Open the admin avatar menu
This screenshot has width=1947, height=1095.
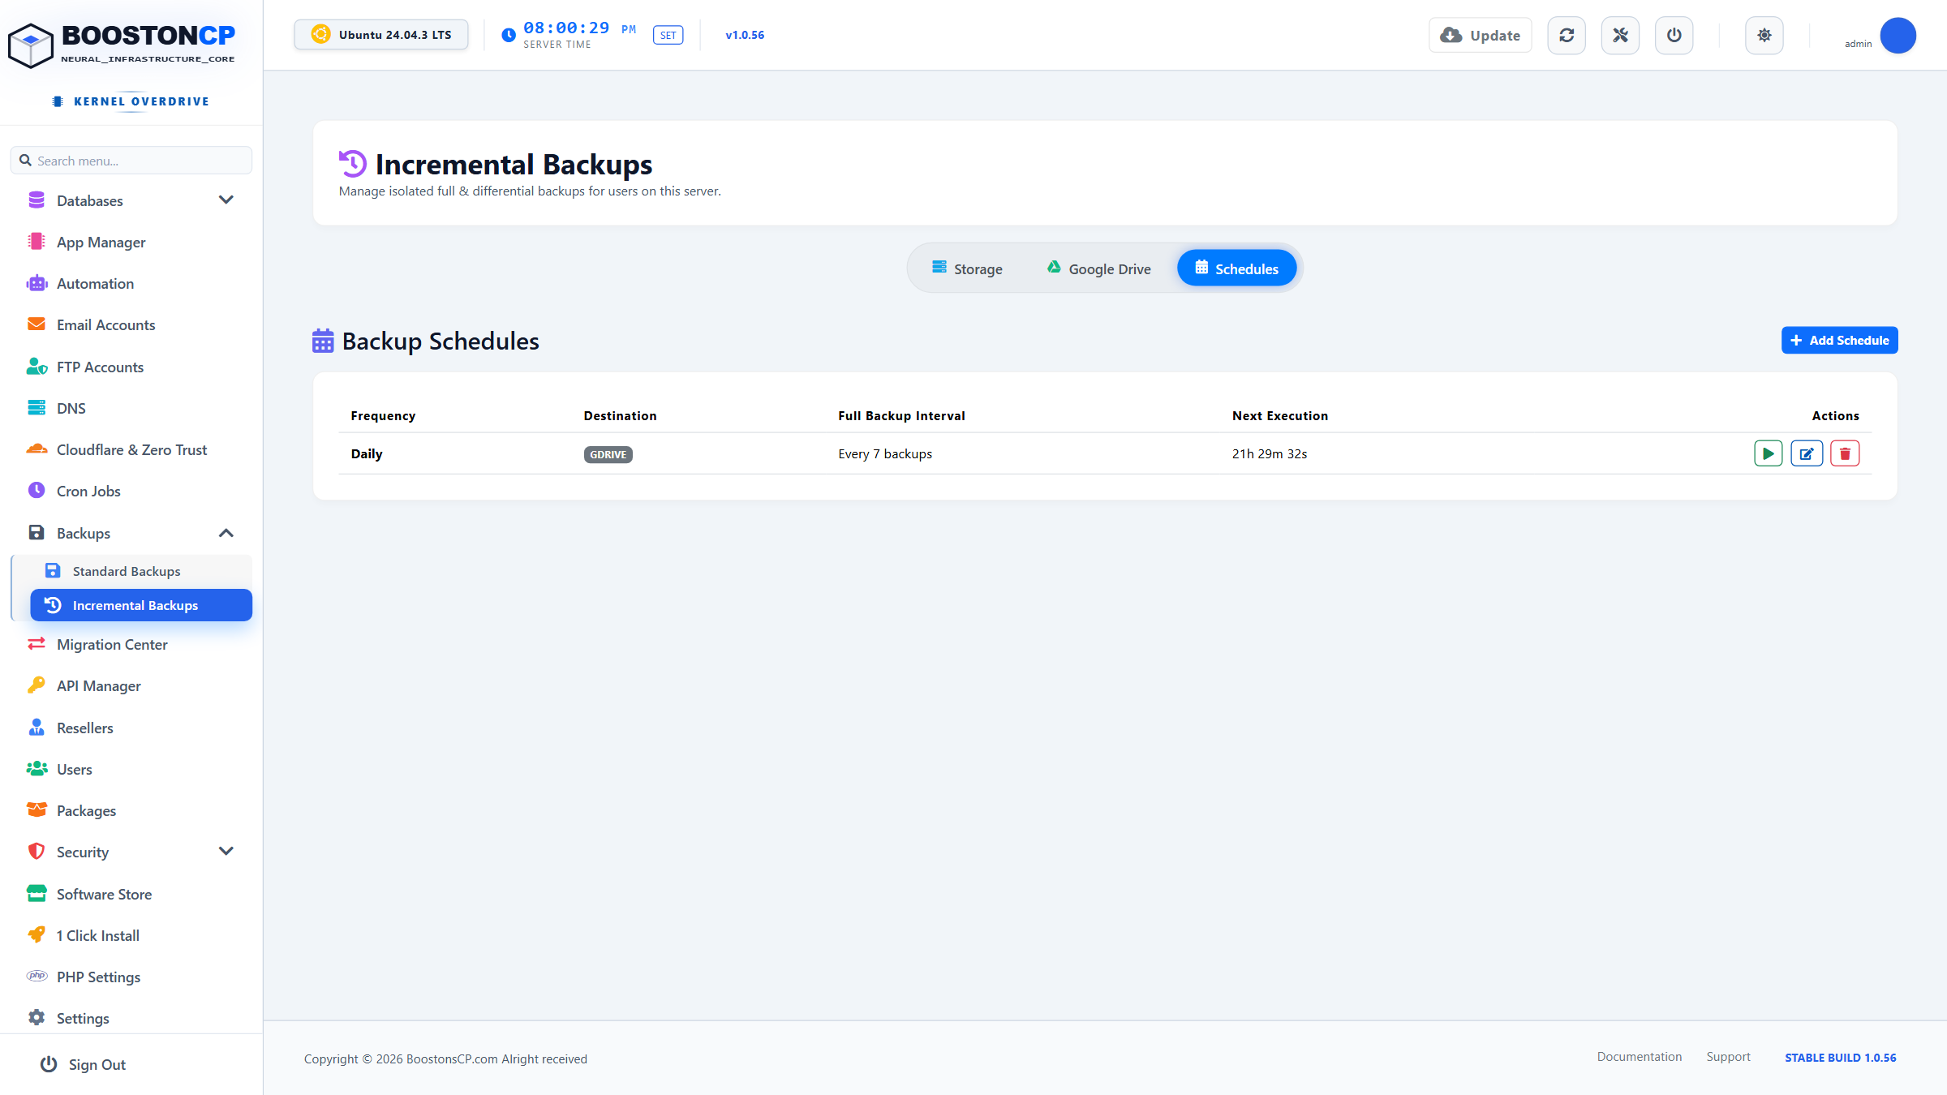click(x=1898, y=36)
